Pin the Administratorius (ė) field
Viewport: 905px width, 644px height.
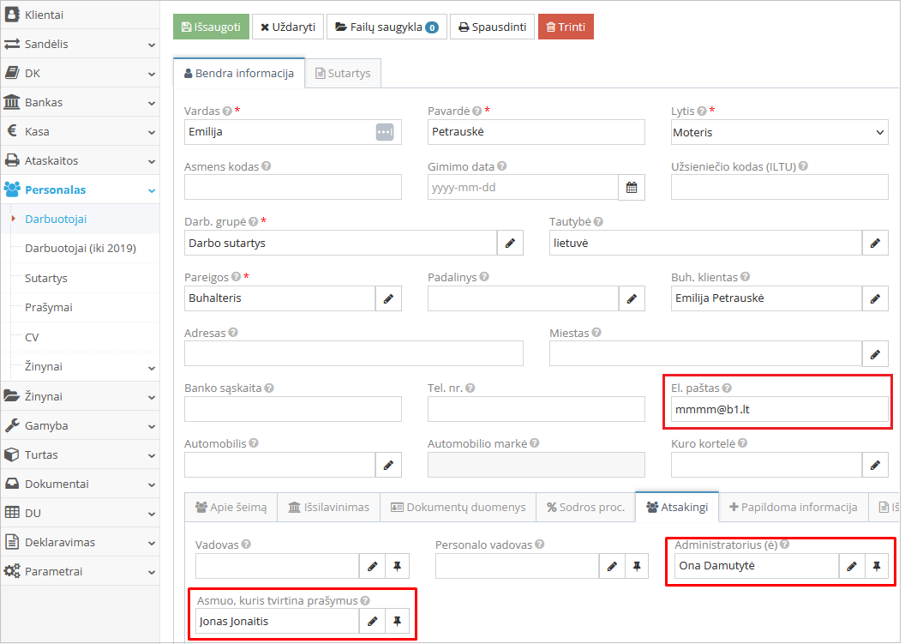point(877,566)
